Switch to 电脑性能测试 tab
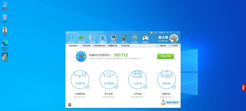The height and width of the screenshot is (111, 246). click(x=73, y=46)
